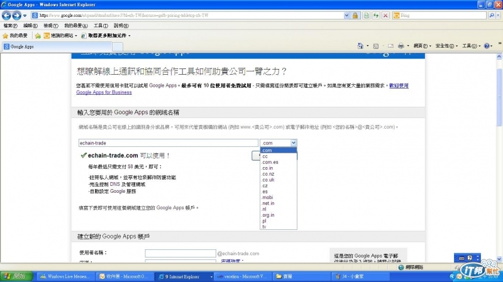Click the 使用者名稱 username input field
503x282 pixels.
pos(180,253)
